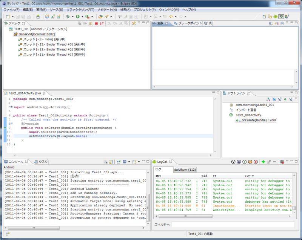
Task: Click the Debug bug icon in toolbar
Action: pyautogui.click(x=68, y=17)
